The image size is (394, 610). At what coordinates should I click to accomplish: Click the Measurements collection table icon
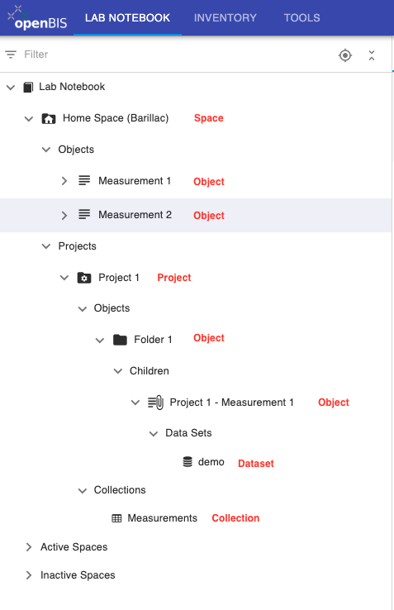[x=116, y=518]
